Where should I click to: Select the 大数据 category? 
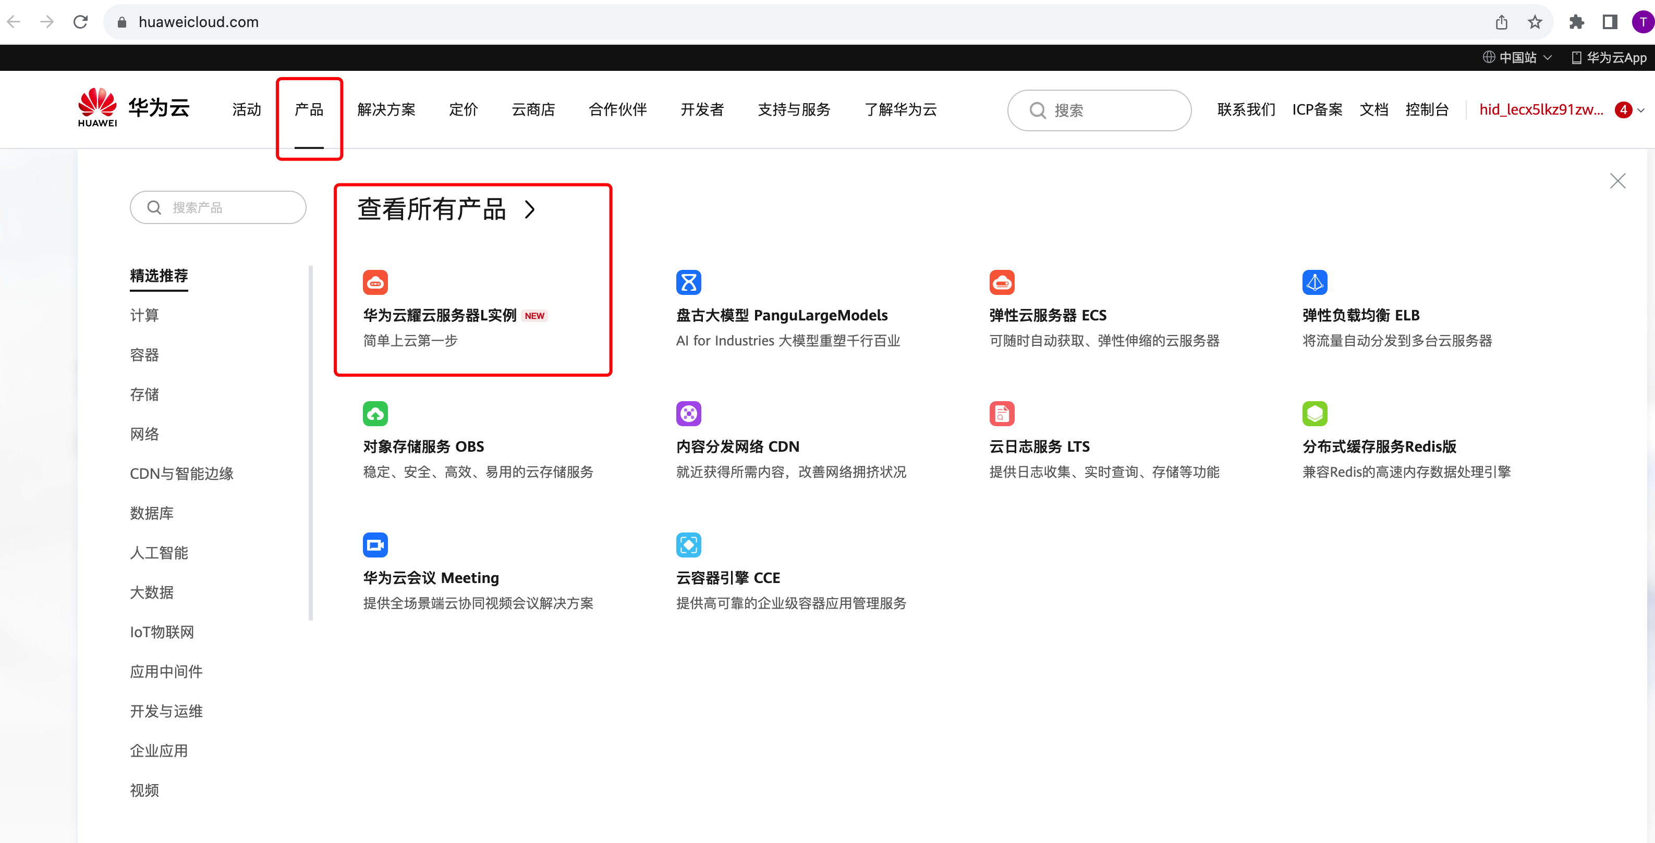(152, 592)
